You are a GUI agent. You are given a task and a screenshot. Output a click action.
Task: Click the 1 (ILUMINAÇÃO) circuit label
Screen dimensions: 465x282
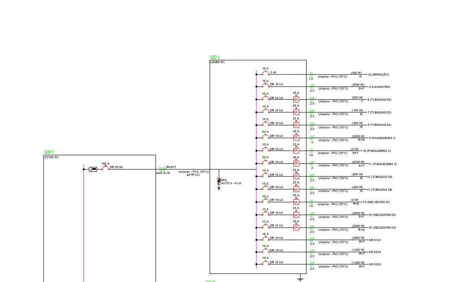pos(378,74)
